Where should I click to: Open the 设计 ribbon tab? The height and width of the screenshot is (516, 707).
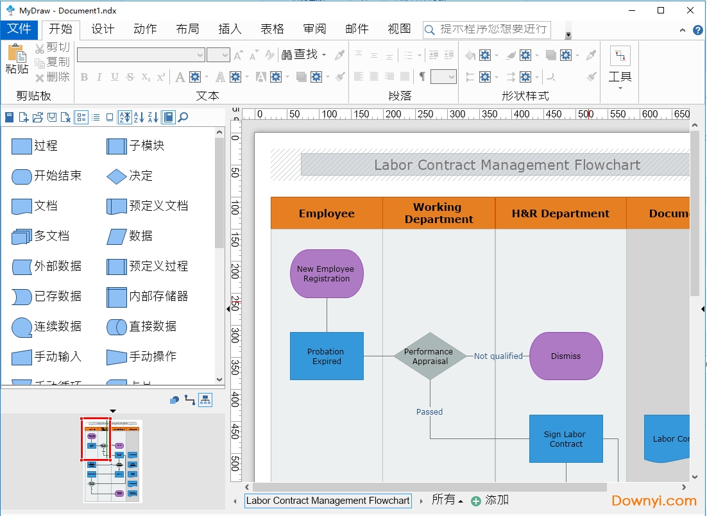pyautogui.click(x=103, y=29)
